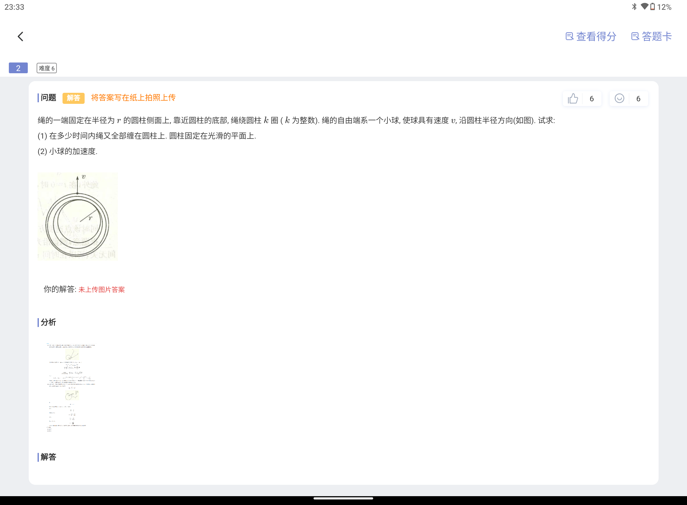Tap 将答案写在纸上拍照上传 upload prompt
Image resolution: width=687 pixels, height=505 pixels.
133,98
